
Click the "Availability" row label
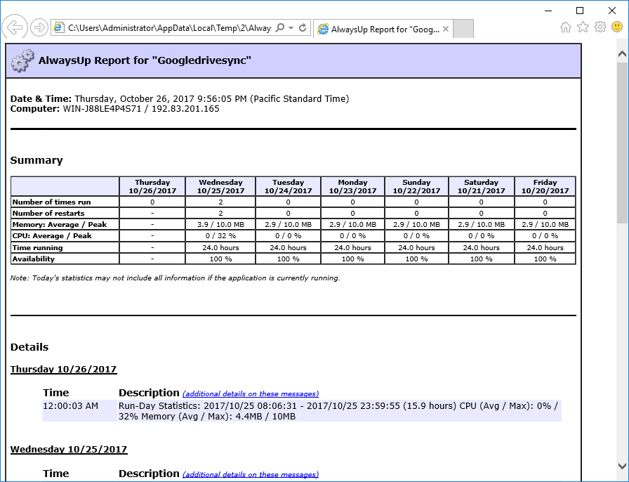pos(34,259)
